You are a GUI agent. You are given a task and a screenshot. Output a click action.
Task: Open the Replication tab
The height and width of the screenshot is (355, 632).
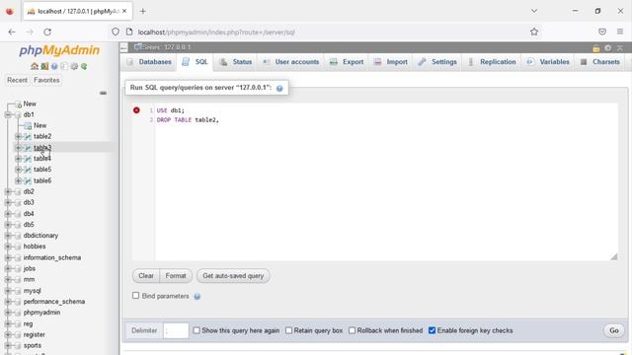point(492,62)
